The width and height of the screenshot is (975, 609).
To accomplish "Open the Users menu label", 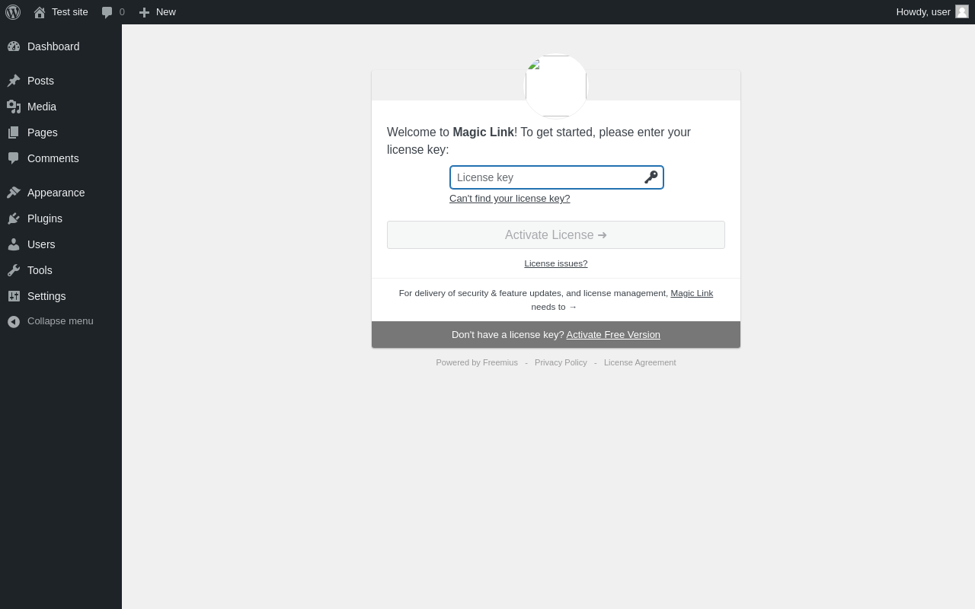I will point(41,244).
